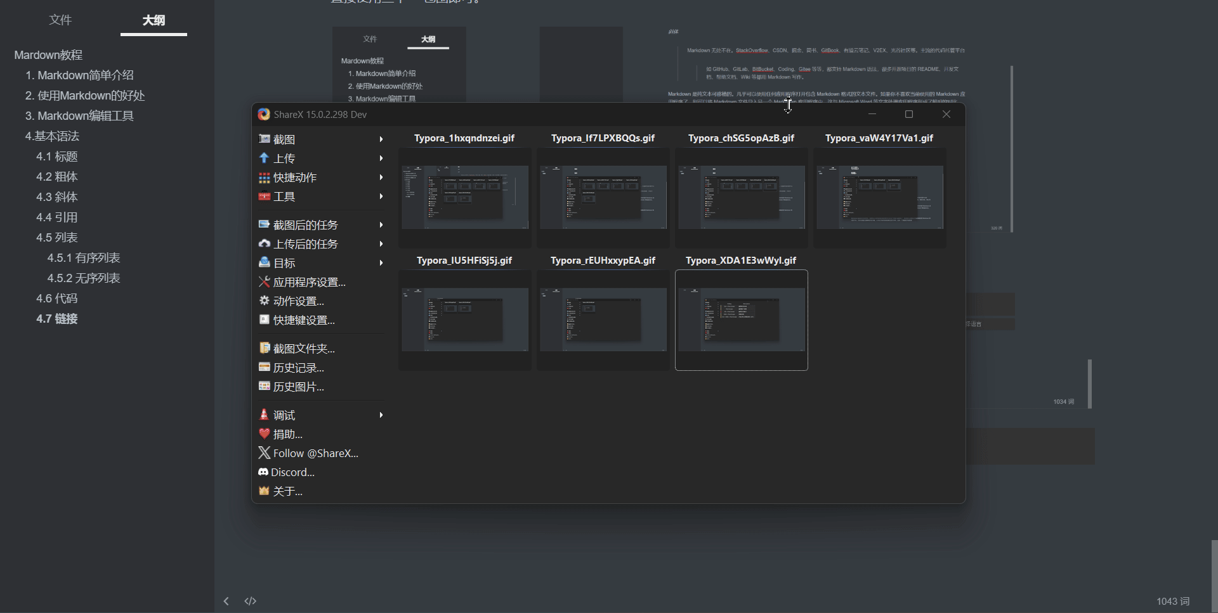
Task: Click the 上传 upload arrow icon
Action: pyautogui.click(x=265, y=158)
